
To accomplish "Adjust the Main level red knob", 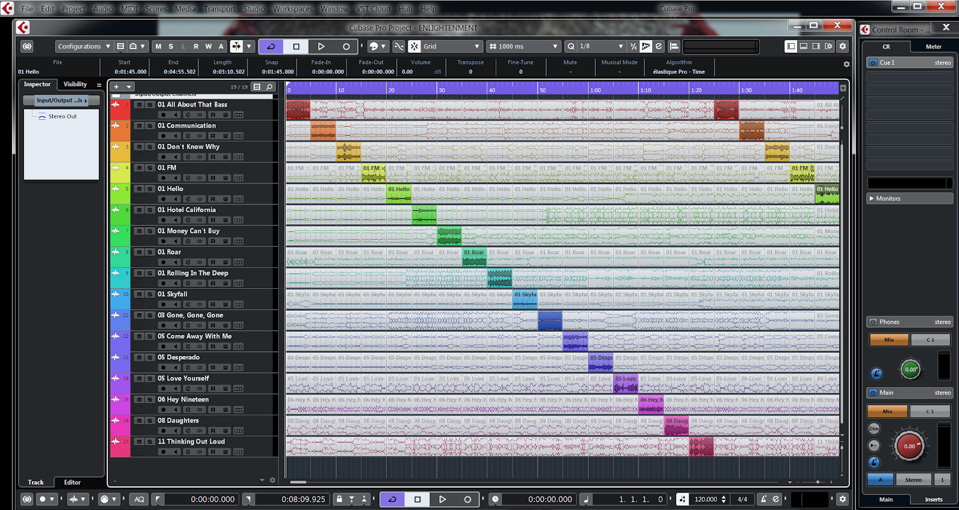I will [x=909, y=446].
